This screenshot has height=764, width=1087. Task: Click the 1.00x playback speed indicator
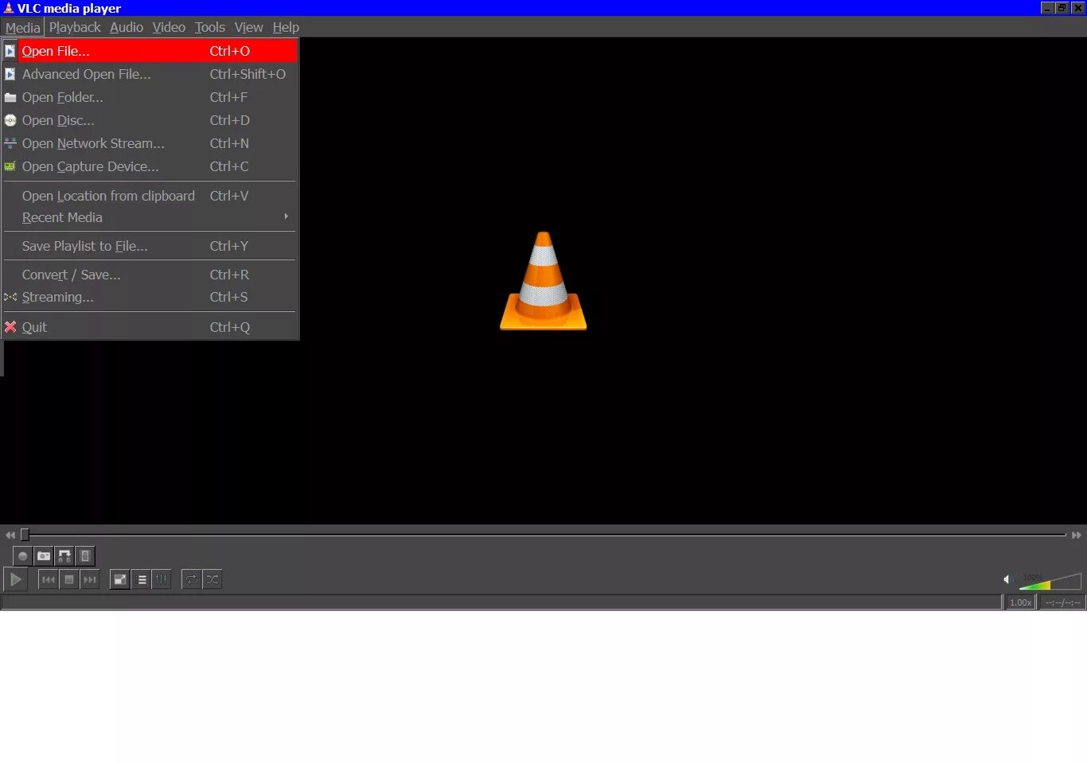pyautogui.click(x=1020, y=602)
